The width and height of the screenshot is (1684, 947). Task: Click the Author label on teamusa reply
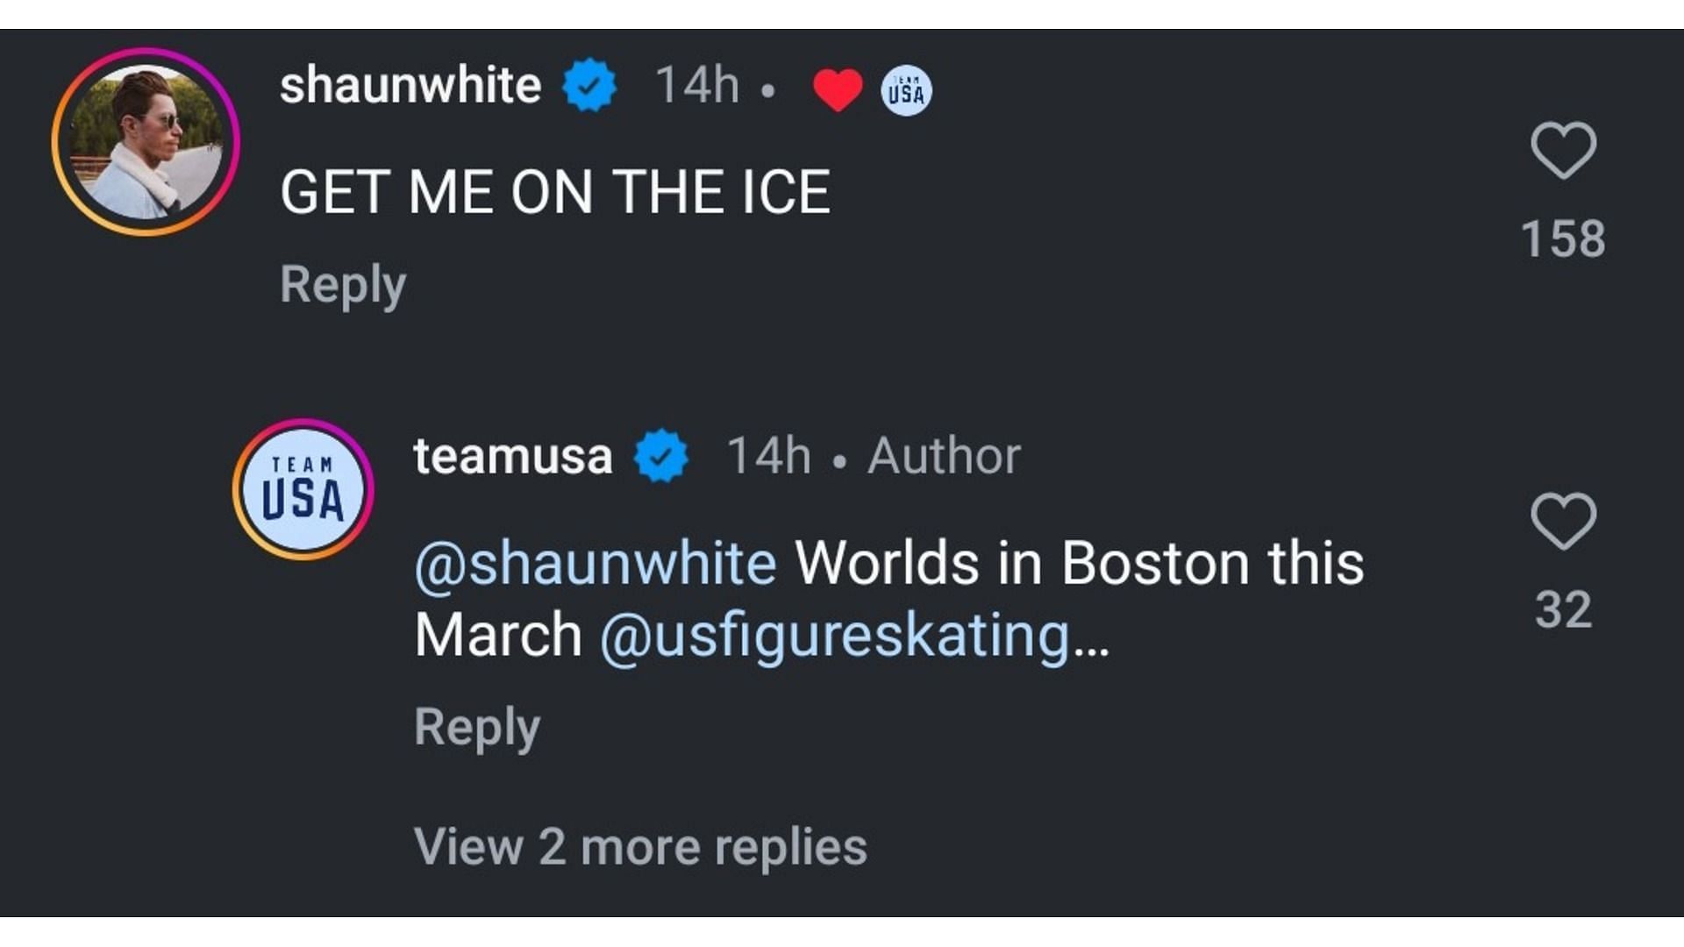(x=944, y=456)
